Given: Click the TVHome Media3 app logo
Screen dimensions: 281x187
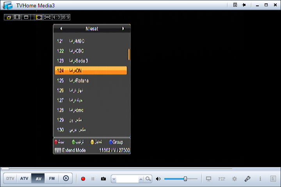Looking at the screenshot, I should (8, 5).
